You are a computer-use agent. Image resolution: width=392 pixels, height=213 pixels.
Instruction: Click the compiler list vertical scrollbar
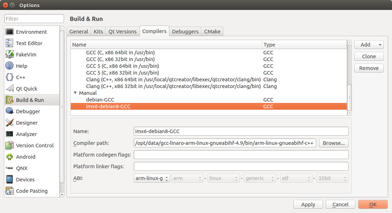tap(349, 96)
